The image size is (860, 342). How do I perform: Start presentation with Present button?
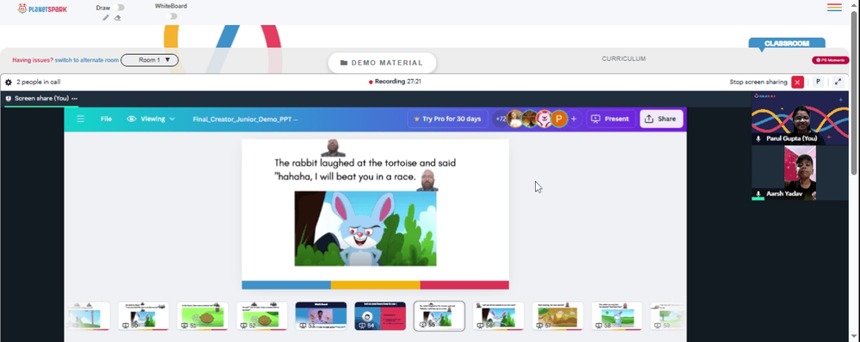(x=611, y=119)
